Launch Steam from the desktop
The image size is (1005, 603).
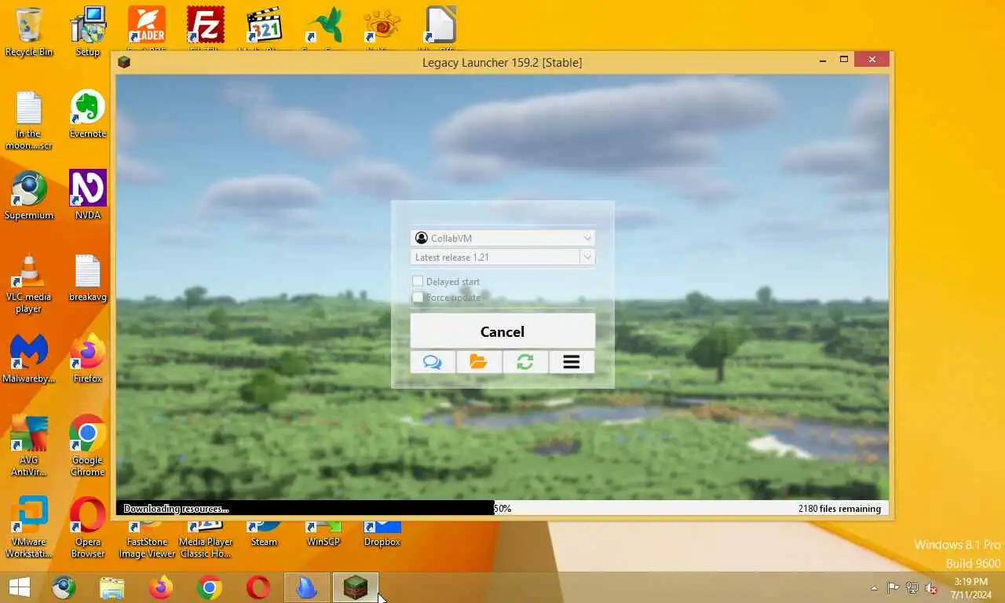(264, 534)
